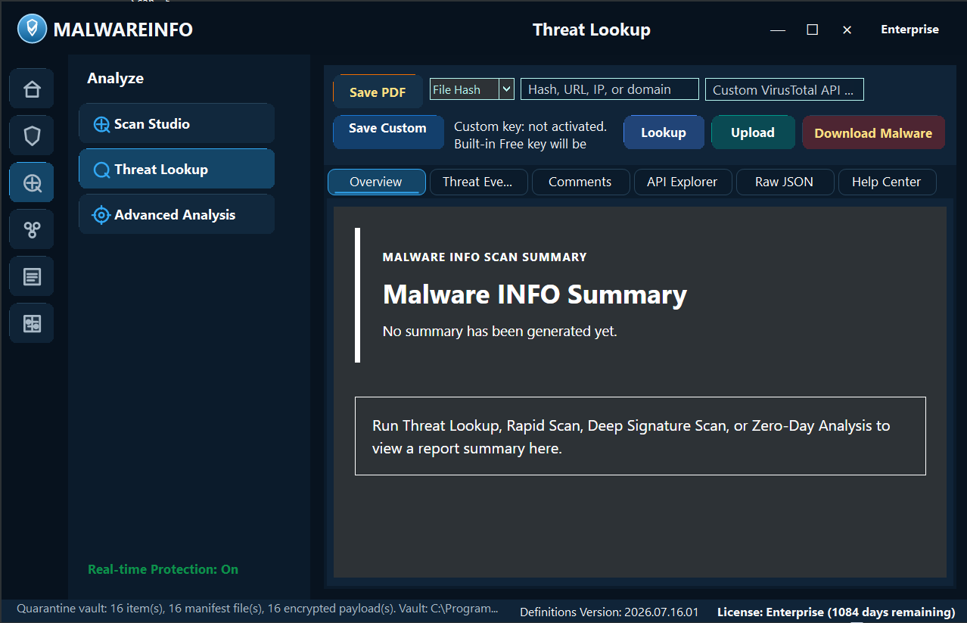The width and height of the screenshot is (967, 623).
Task: Maximize the application window
Action: 813,30
